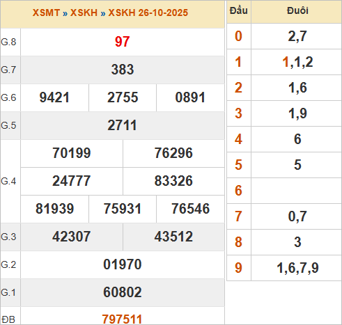Select the G.2 number 01970
The width and height of the screenshot is (342, 325).
(x=123, y=264)
